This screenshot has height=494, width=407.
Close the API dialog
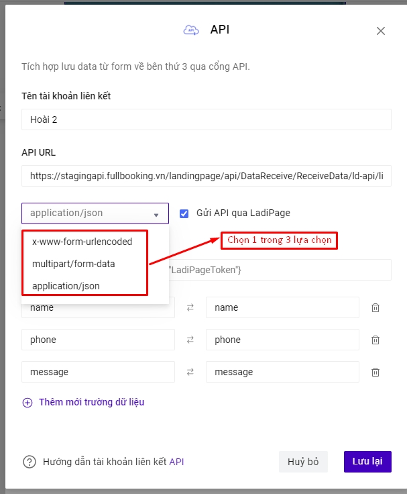click(x=381, y=31)
